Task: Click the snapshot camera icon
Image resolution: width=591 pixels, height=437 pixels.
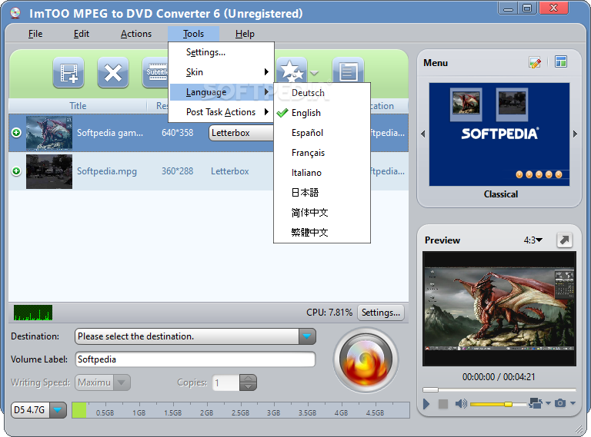Action: point(560,403)
